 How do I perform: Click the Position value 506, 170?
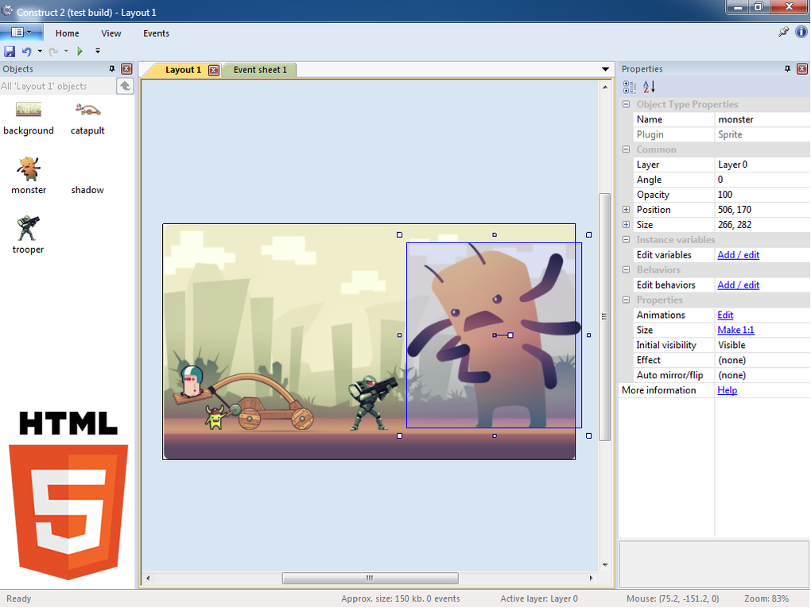pos(762,209)
